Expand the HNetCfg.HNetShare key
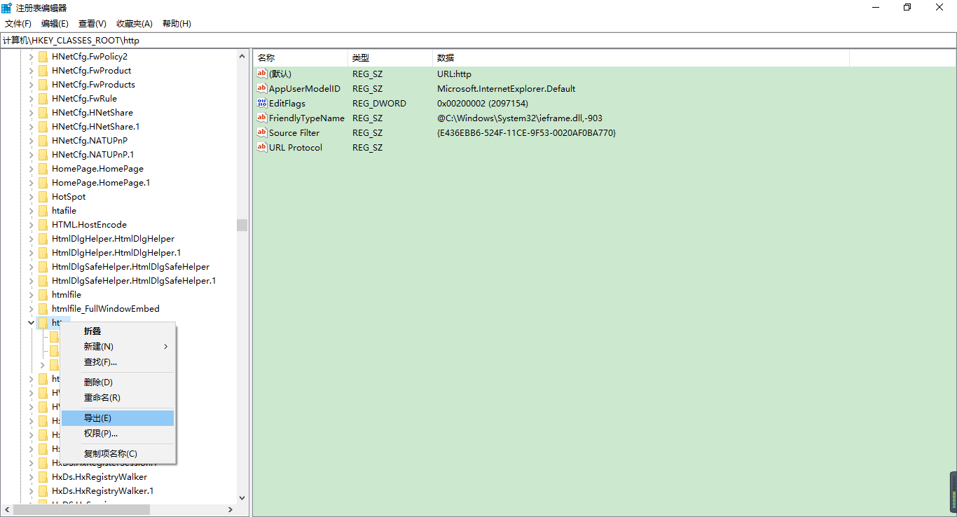The height and width of the screenshot is (517, 957). [x=31, y=113]
